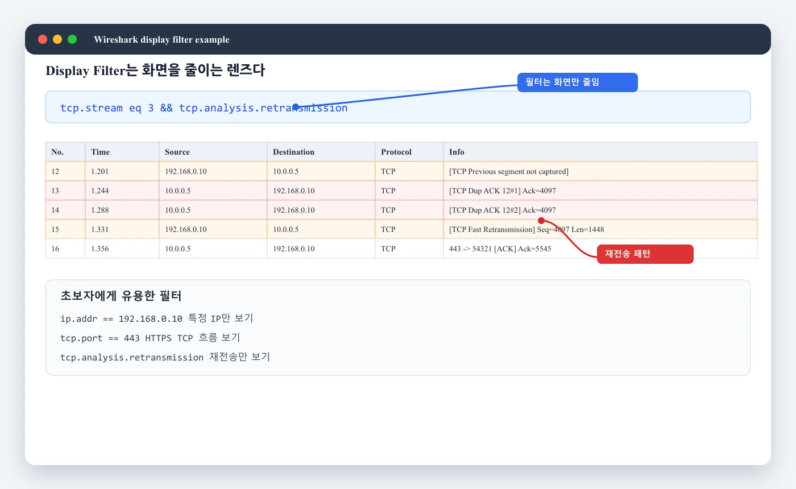796x489 pixels.
Task: Click the Destination column header
Action: (321, 152)
